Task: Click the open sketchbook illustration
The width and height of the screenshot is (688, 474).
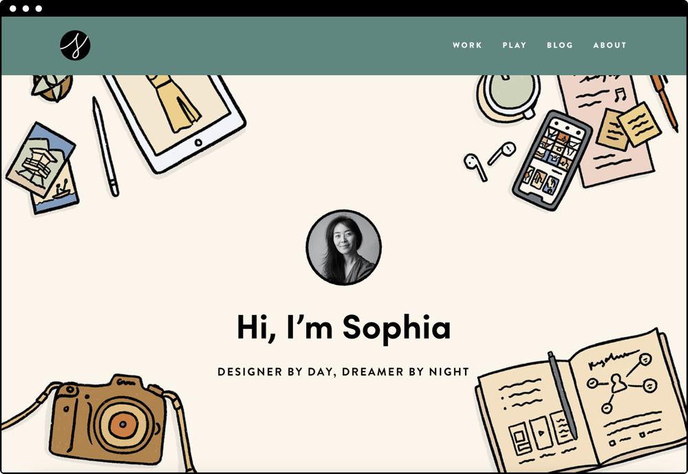Action: [581, 404]
